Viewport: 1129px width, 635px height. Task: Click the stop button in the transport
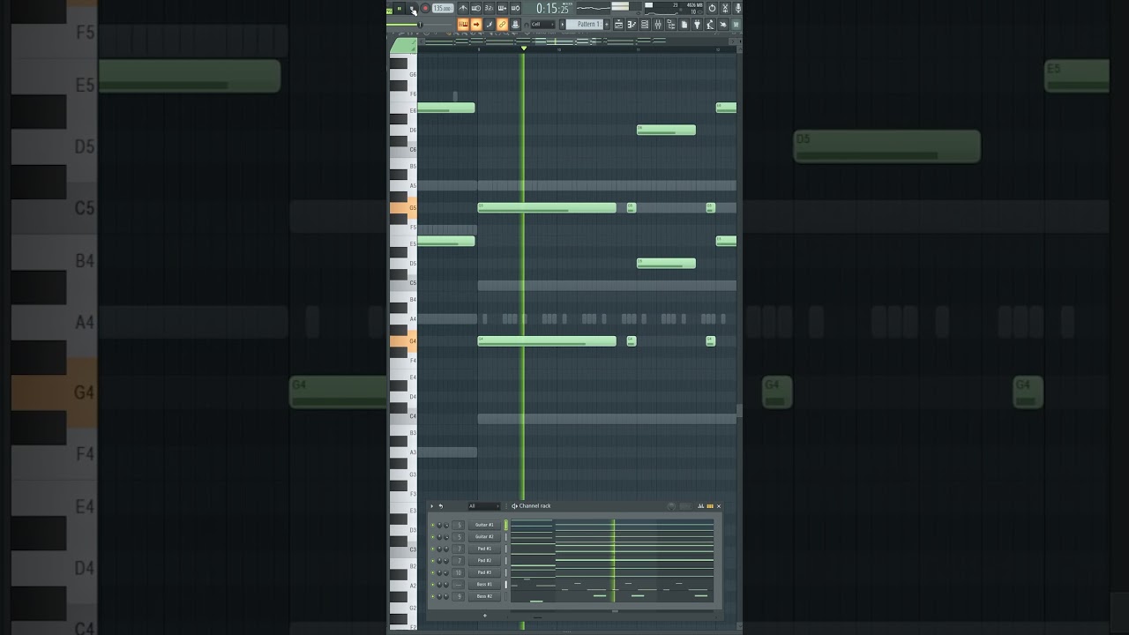click(412, 9)
